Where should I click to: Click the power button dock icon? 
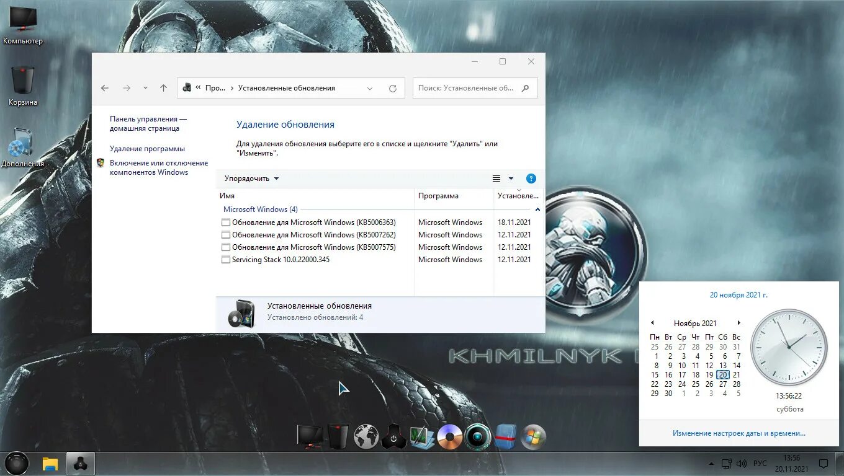[x=393, y=437]
